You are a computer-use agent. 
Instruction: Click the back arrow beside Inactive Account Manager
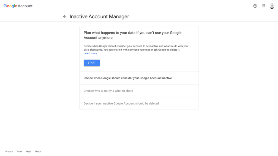click(64, 17)
